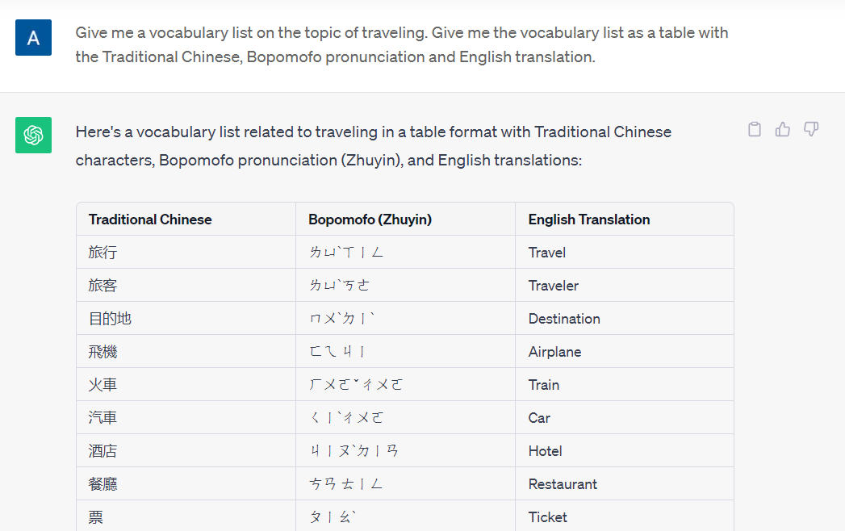Select the Traditional Chinese column header
Image resolution: width=845 pixels, height=531 pixels.
tap(150, 219)
